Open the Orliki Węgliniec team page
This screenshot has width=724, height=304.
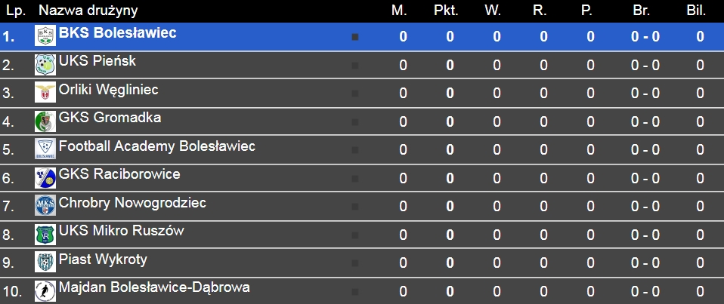pos(108,90)
